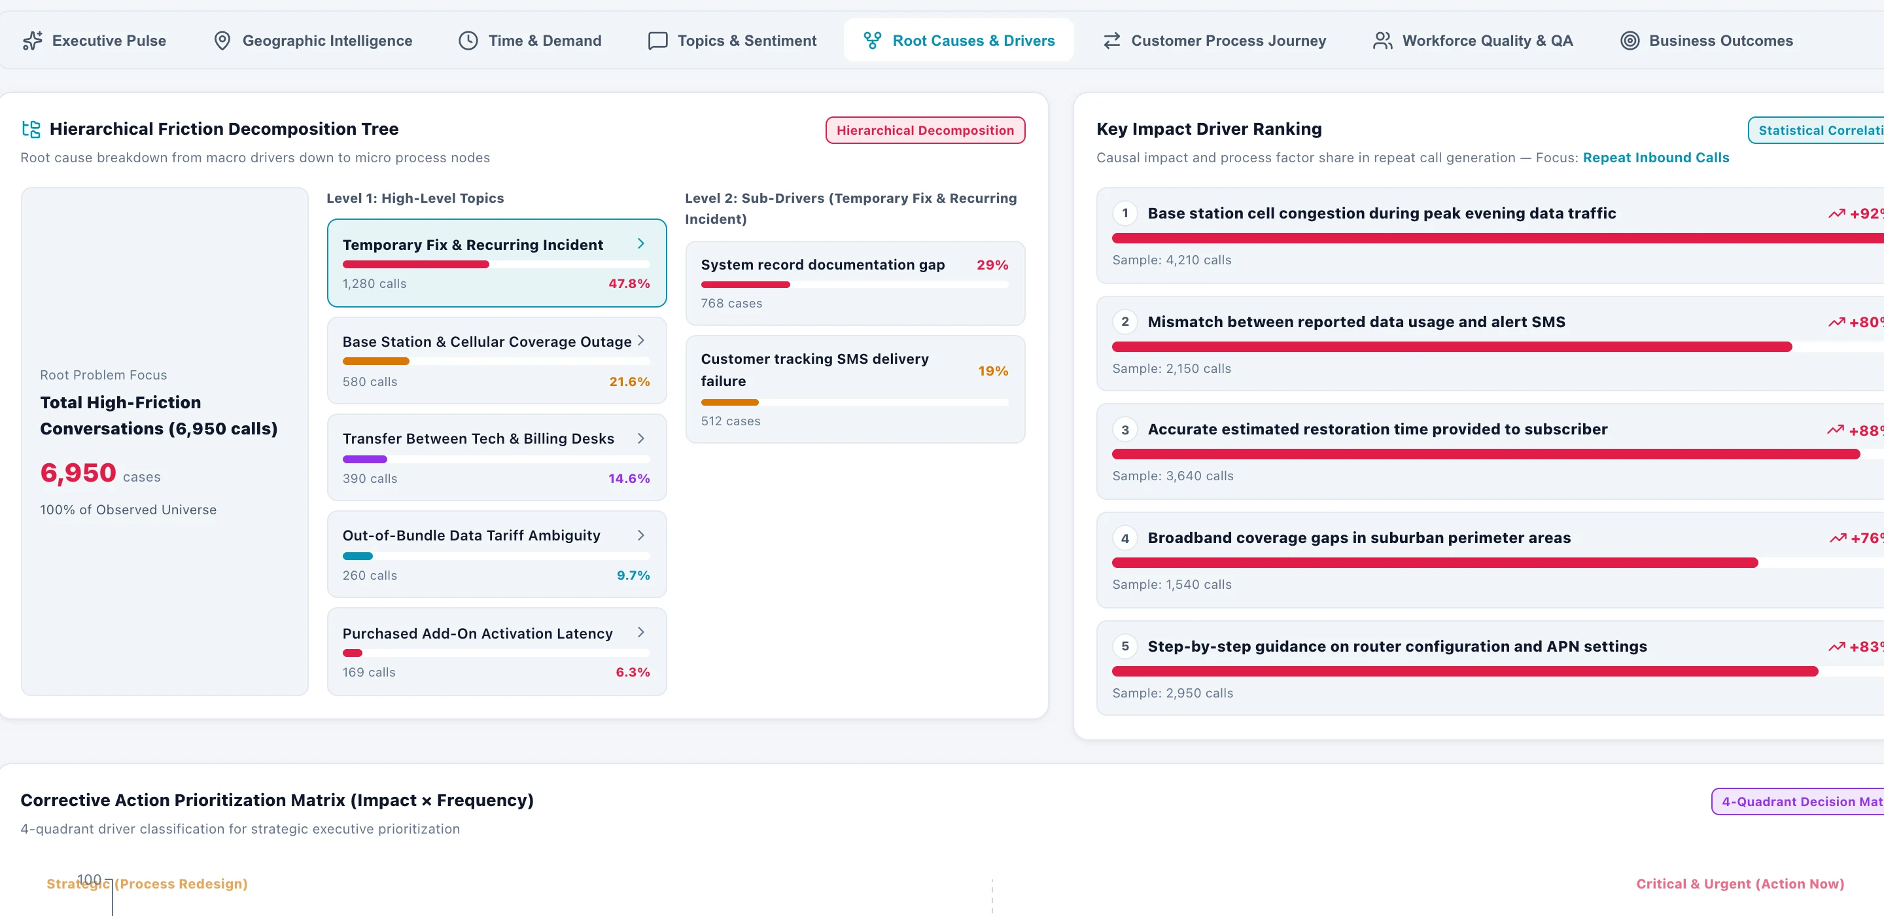Expand Out-of-Bundle Data Tariff Ambiguity chevron

point(640,535)
